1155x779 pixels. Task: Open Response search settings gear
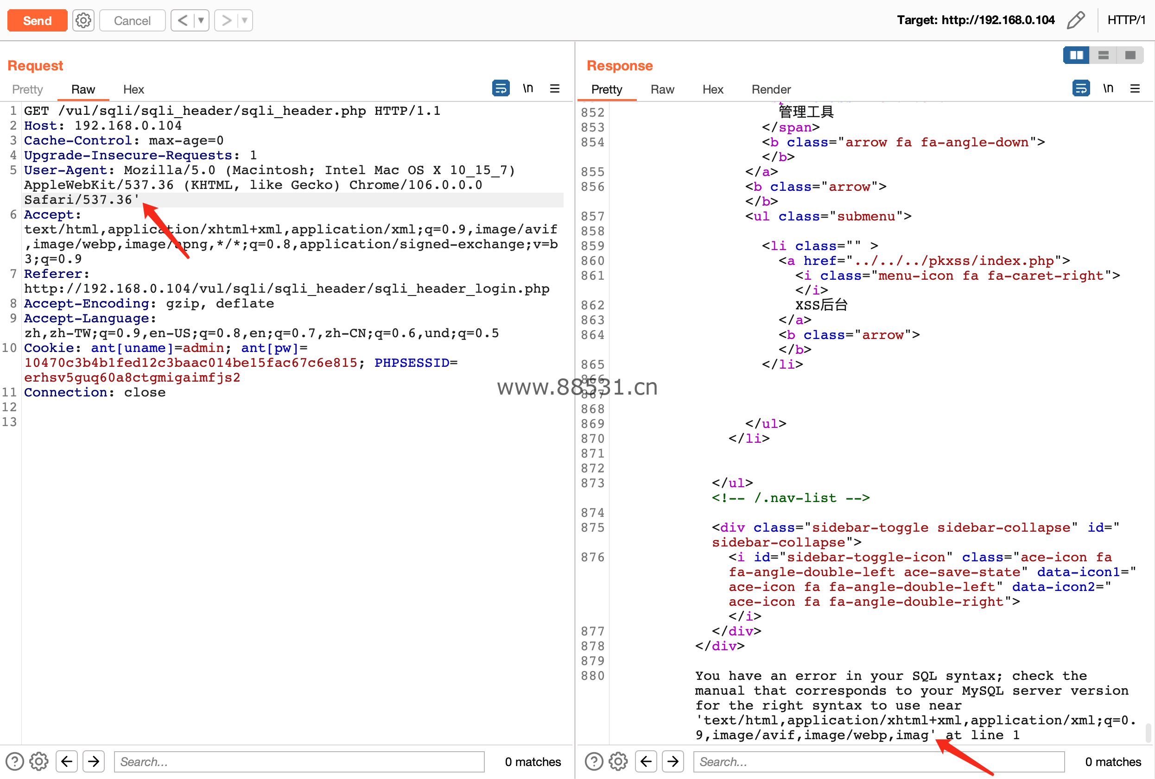coord(618,761)
